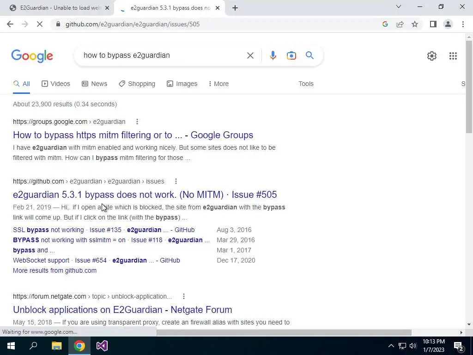Open options for forum.netgate.com result
473x355 pixels.
184,296
